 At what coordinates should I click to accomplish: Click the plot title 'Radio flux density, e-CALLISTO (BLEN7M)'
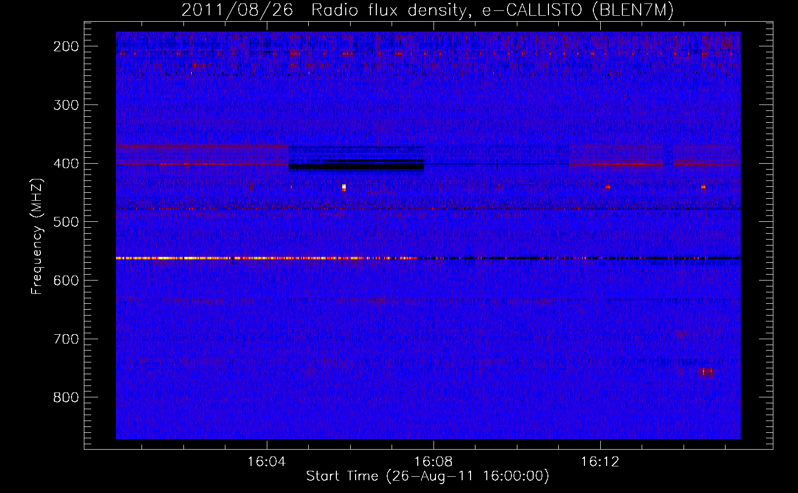tap(492, 10)
